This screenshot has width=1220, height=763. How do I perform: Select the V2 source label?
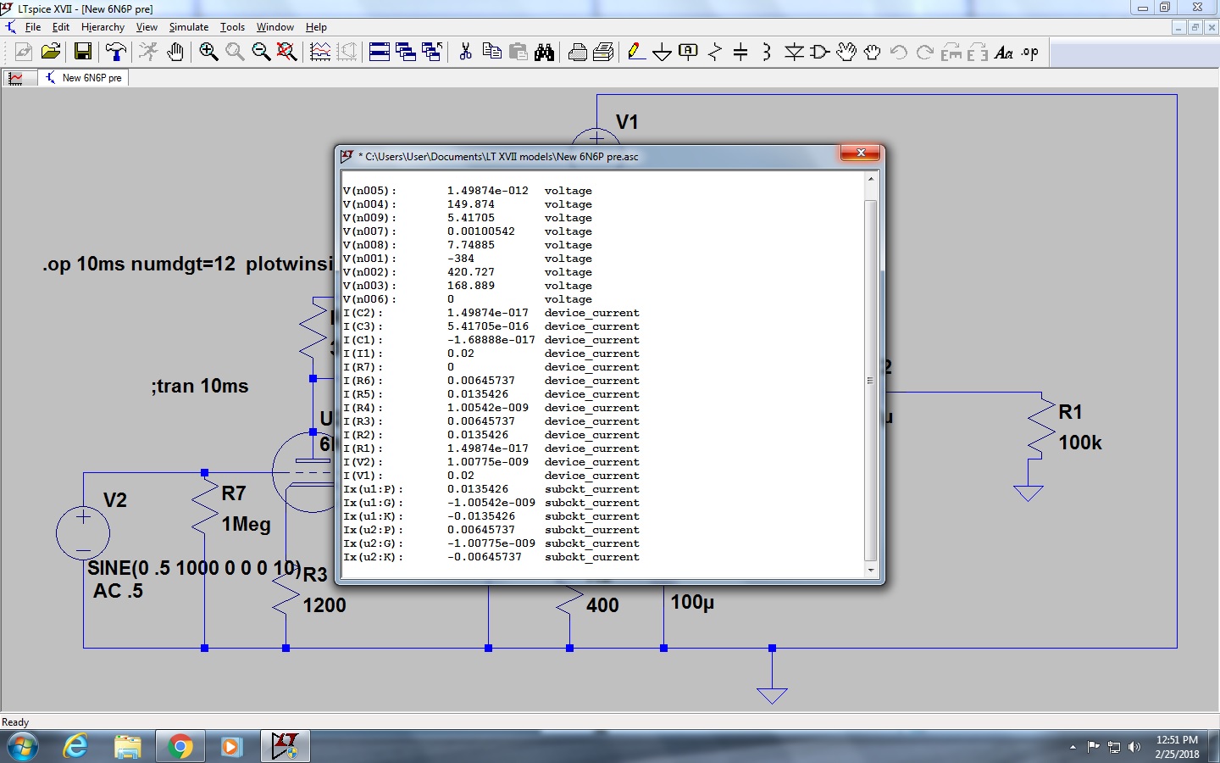tap(115, 500)
